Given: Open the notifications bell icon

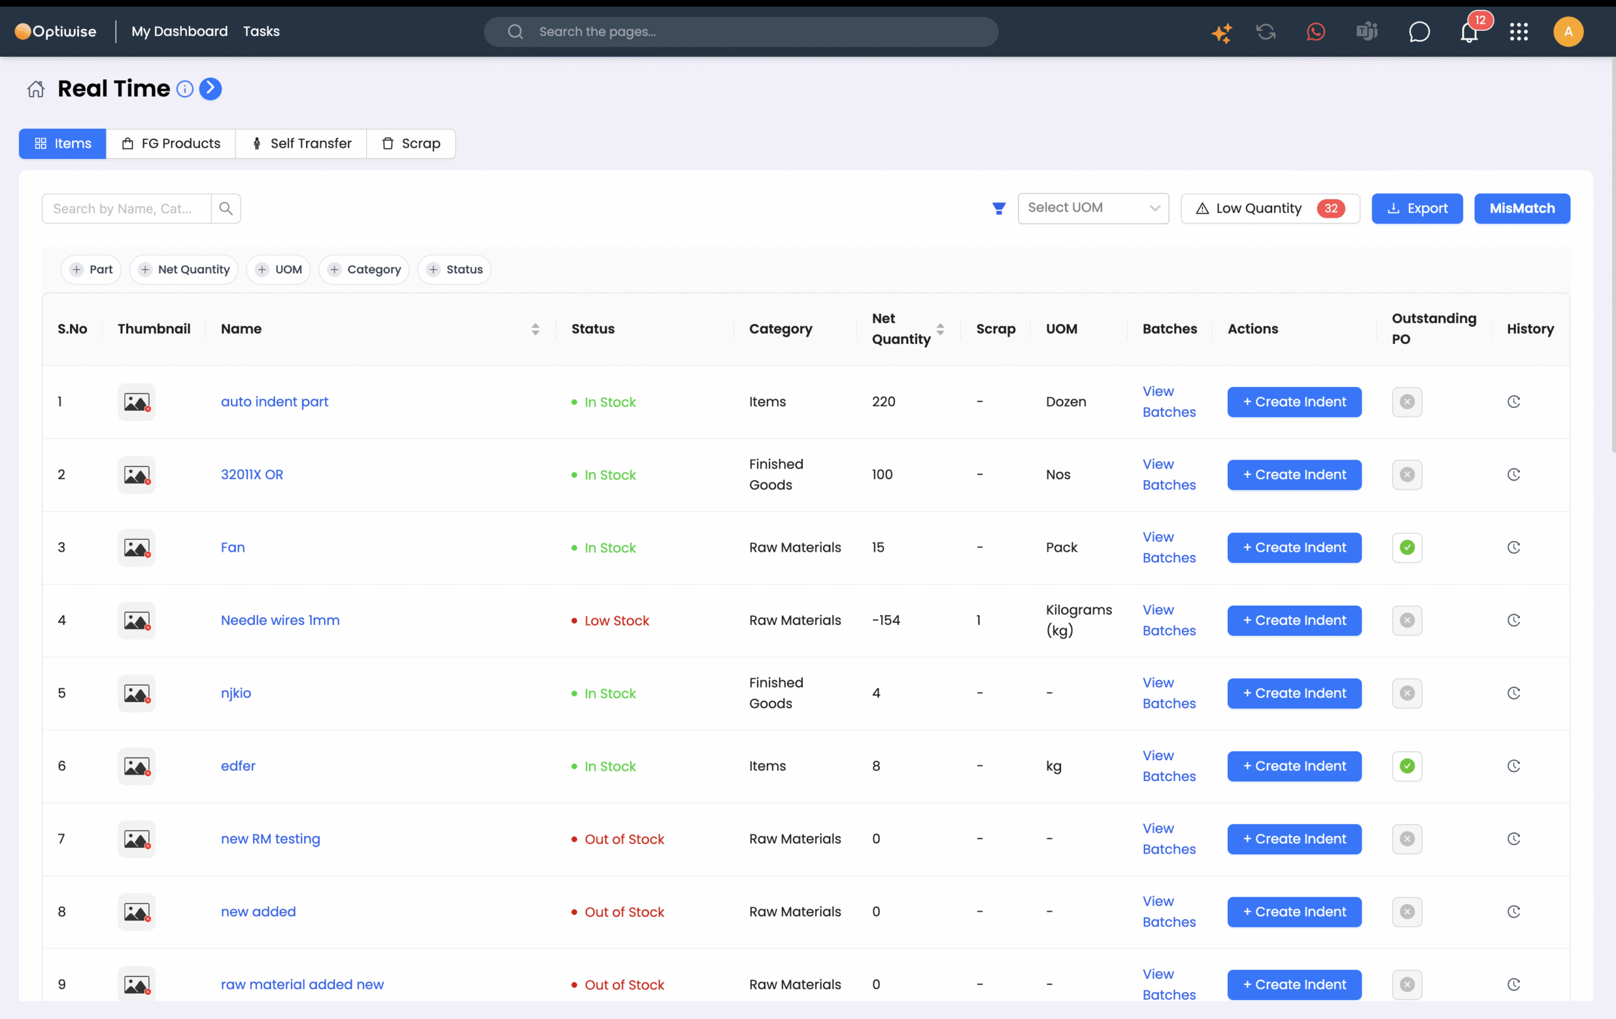Looking at the screenshot, I should [x=1468, y=32].
